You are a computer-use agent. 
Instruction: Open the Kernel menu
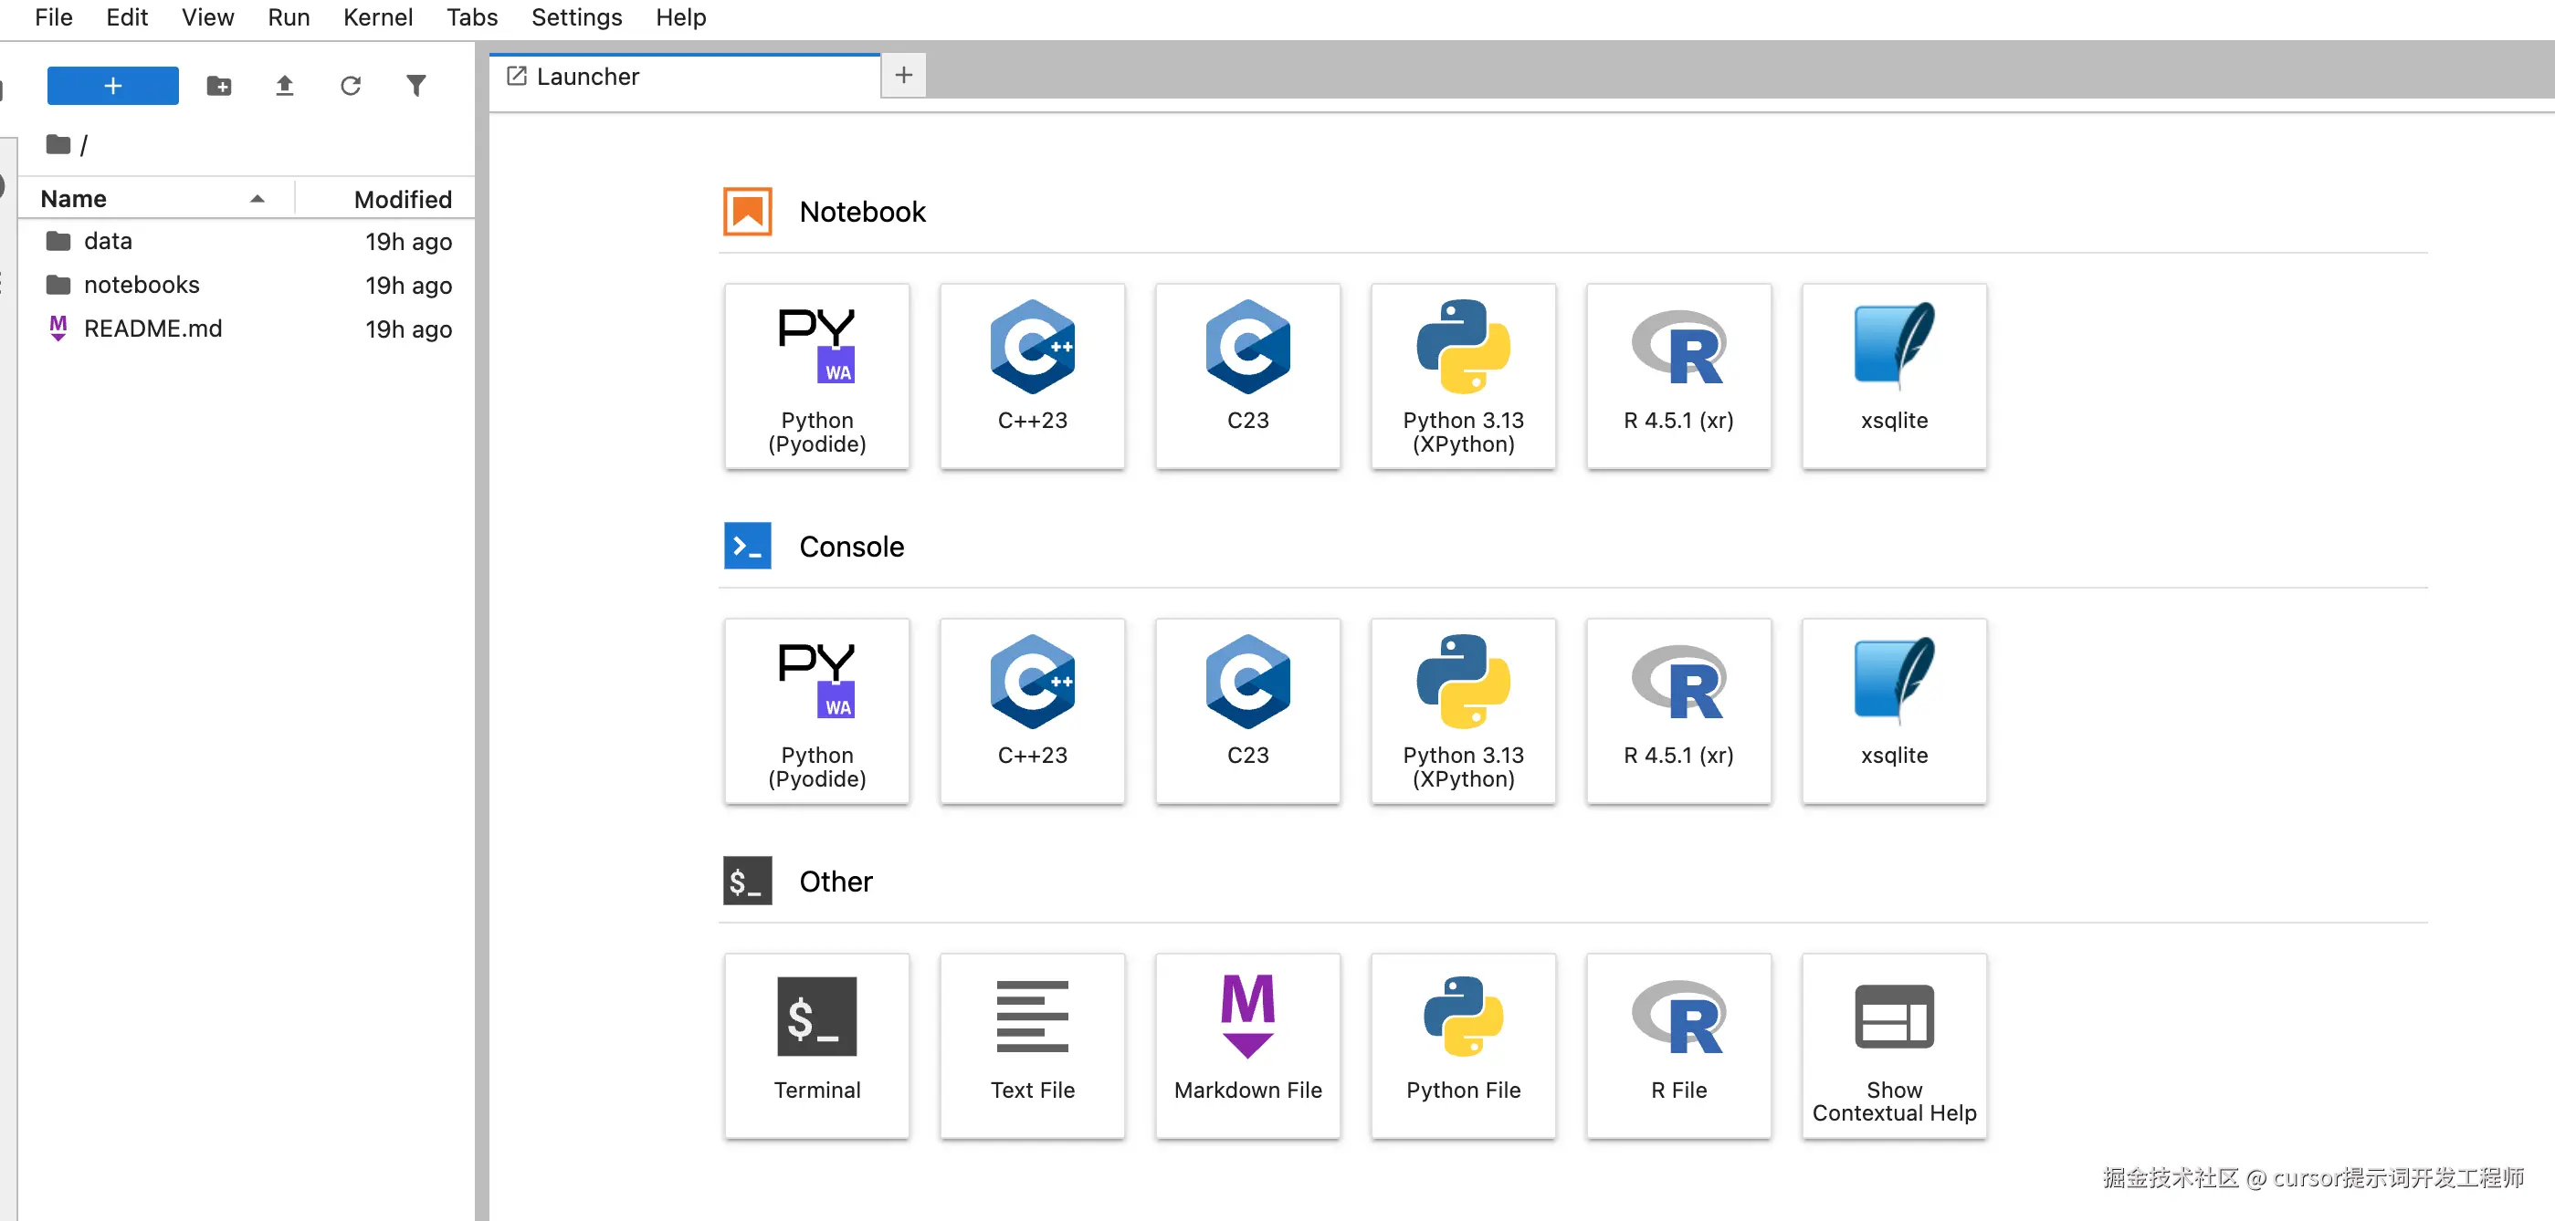(x=377, y=18)
